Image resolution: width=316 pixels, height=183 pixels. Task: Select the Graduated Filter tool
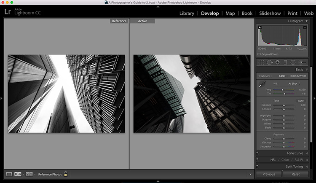tap(285, 62)
